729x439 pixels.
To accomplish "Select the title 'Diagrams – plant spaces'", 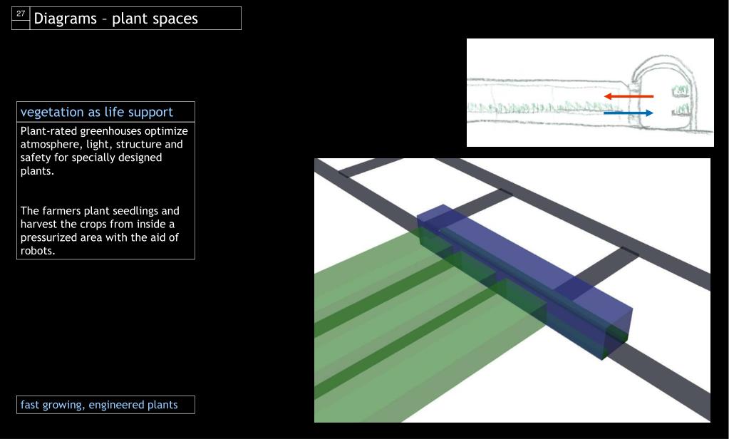I will coord(115,18).
